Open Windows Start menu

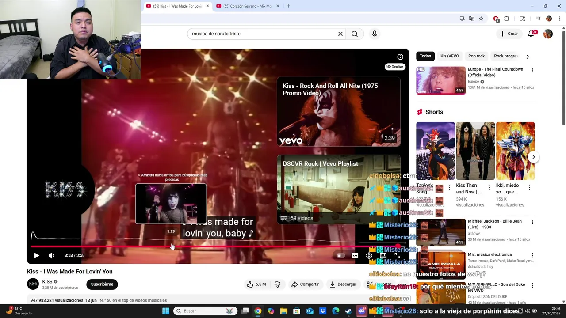click(x=166, y=311)
